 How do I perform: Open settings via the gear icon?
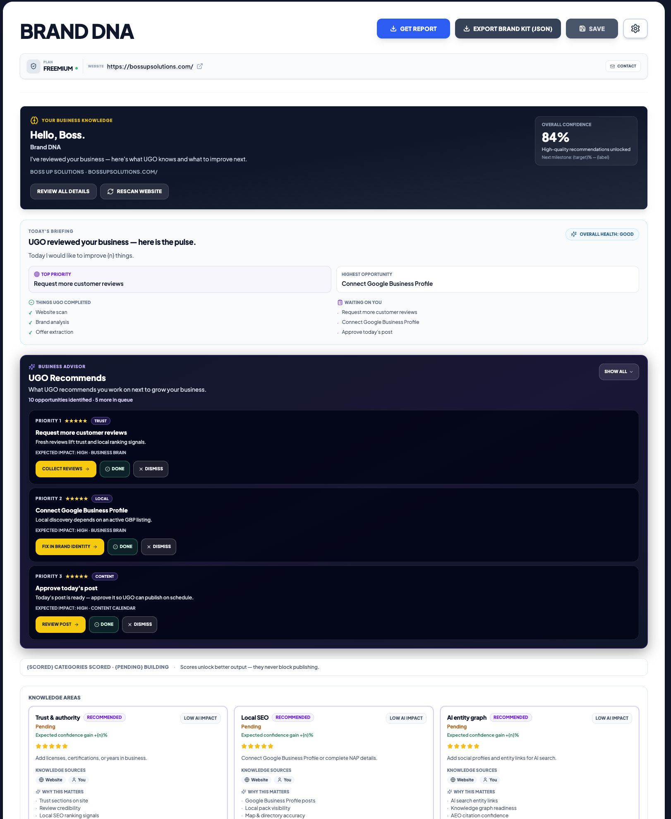coord(635,29)
